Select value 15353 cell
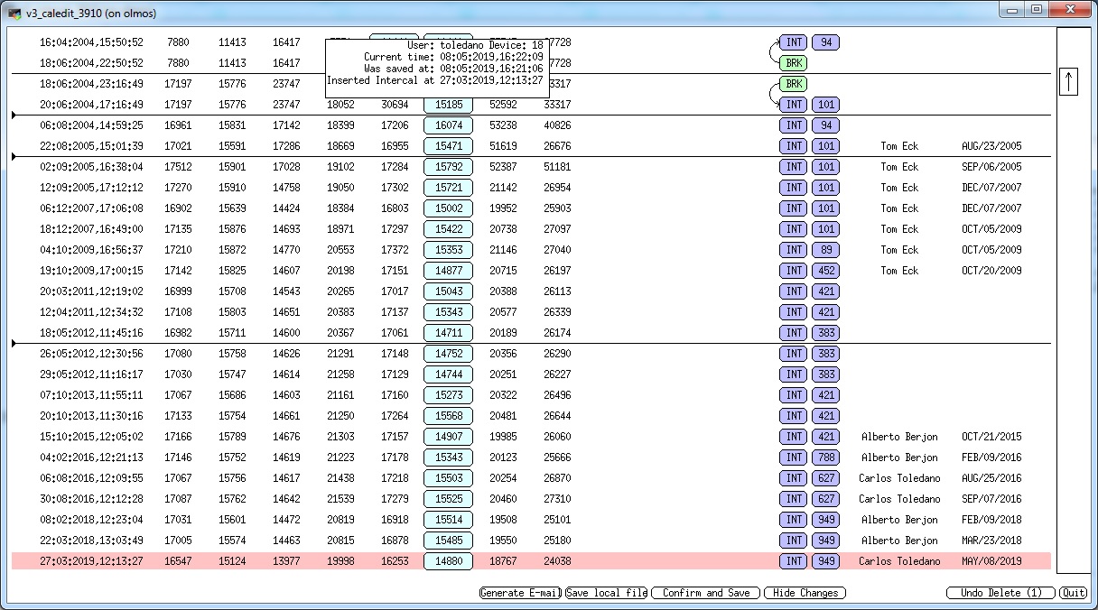The width and height of the screenshot is (1098, 610). pos(449,250)
